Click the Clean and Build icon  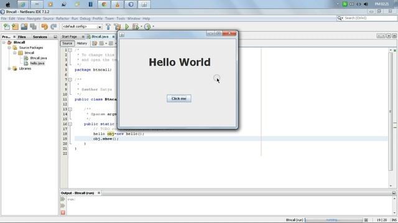coord(118,27)
